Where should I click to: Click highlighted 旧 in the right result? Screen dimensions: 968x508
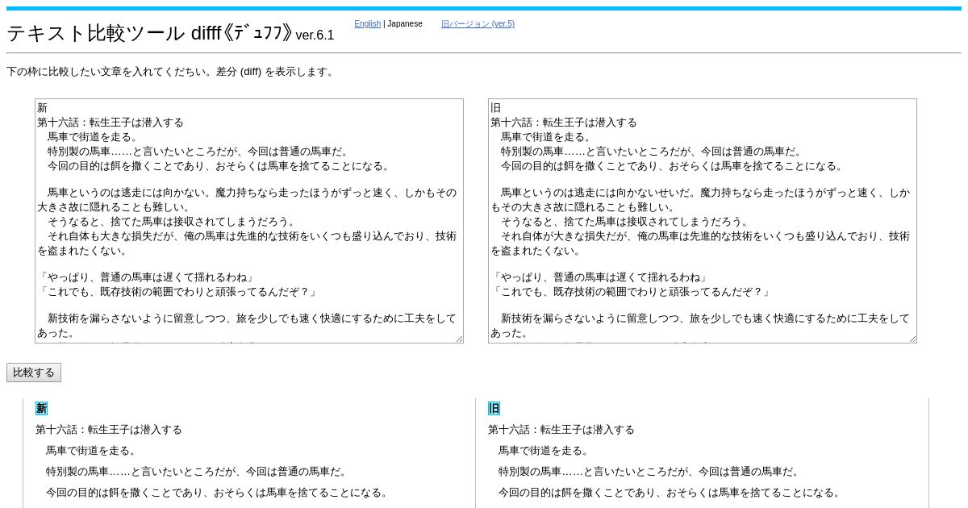pyautogui.click(x=494, y=409)
